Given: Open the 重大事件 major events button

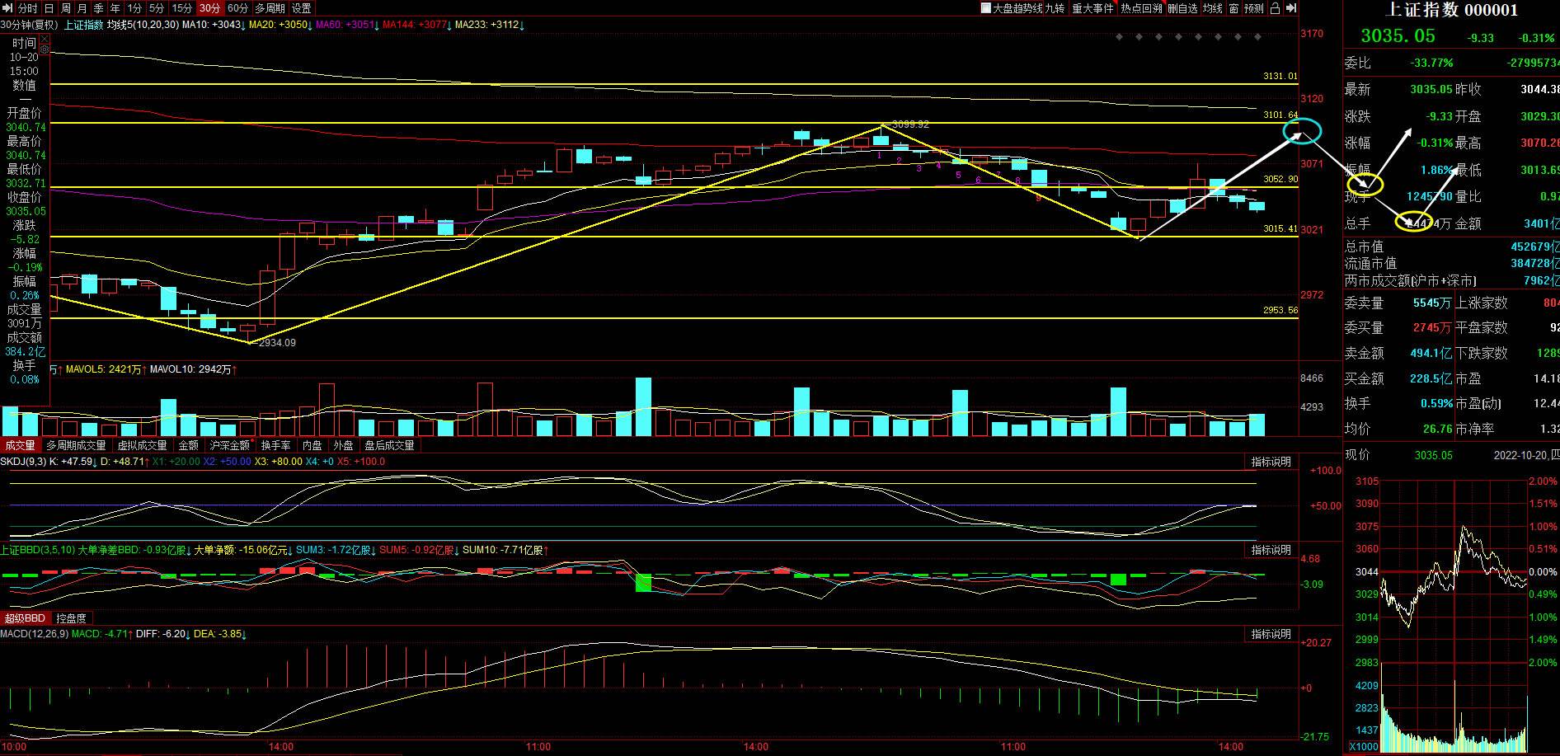Looking at the screenshot, I should click(1092, 8).
